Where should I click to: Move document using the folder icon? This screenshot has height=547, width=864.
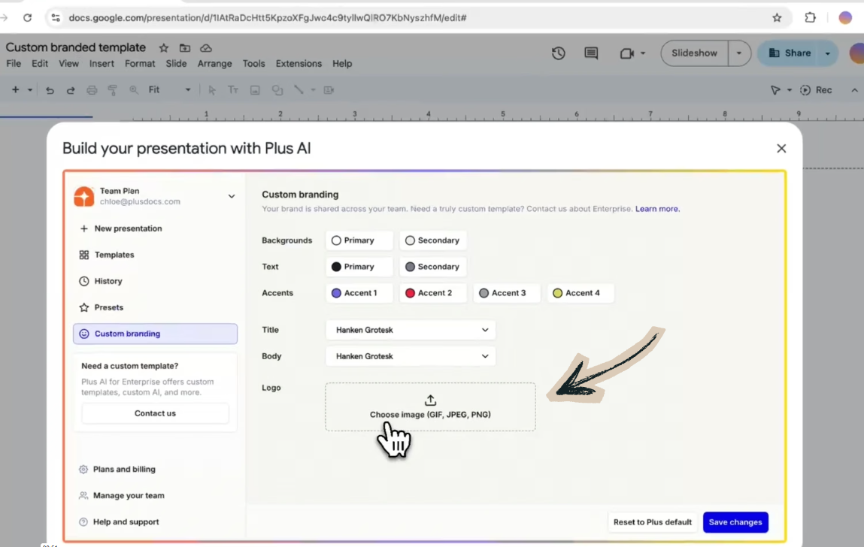pos(184,48)
